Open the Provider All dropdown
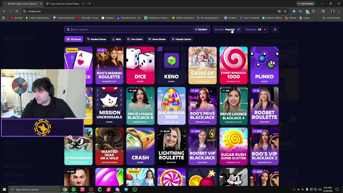The height and width of the screenshot is (193, 343). click(256, 29)
